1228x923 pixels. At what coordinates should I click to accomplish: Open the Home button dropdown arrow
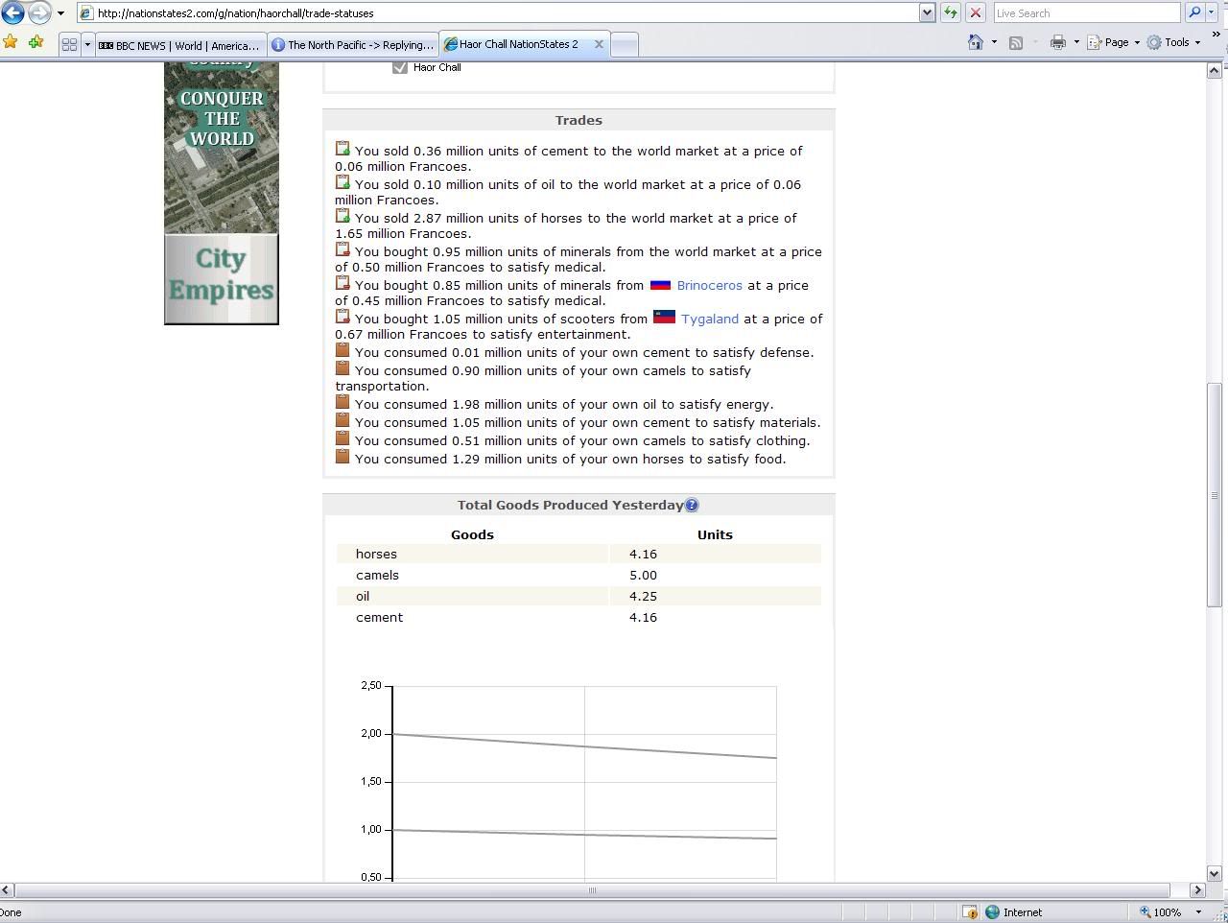click(x=994, y=42)
